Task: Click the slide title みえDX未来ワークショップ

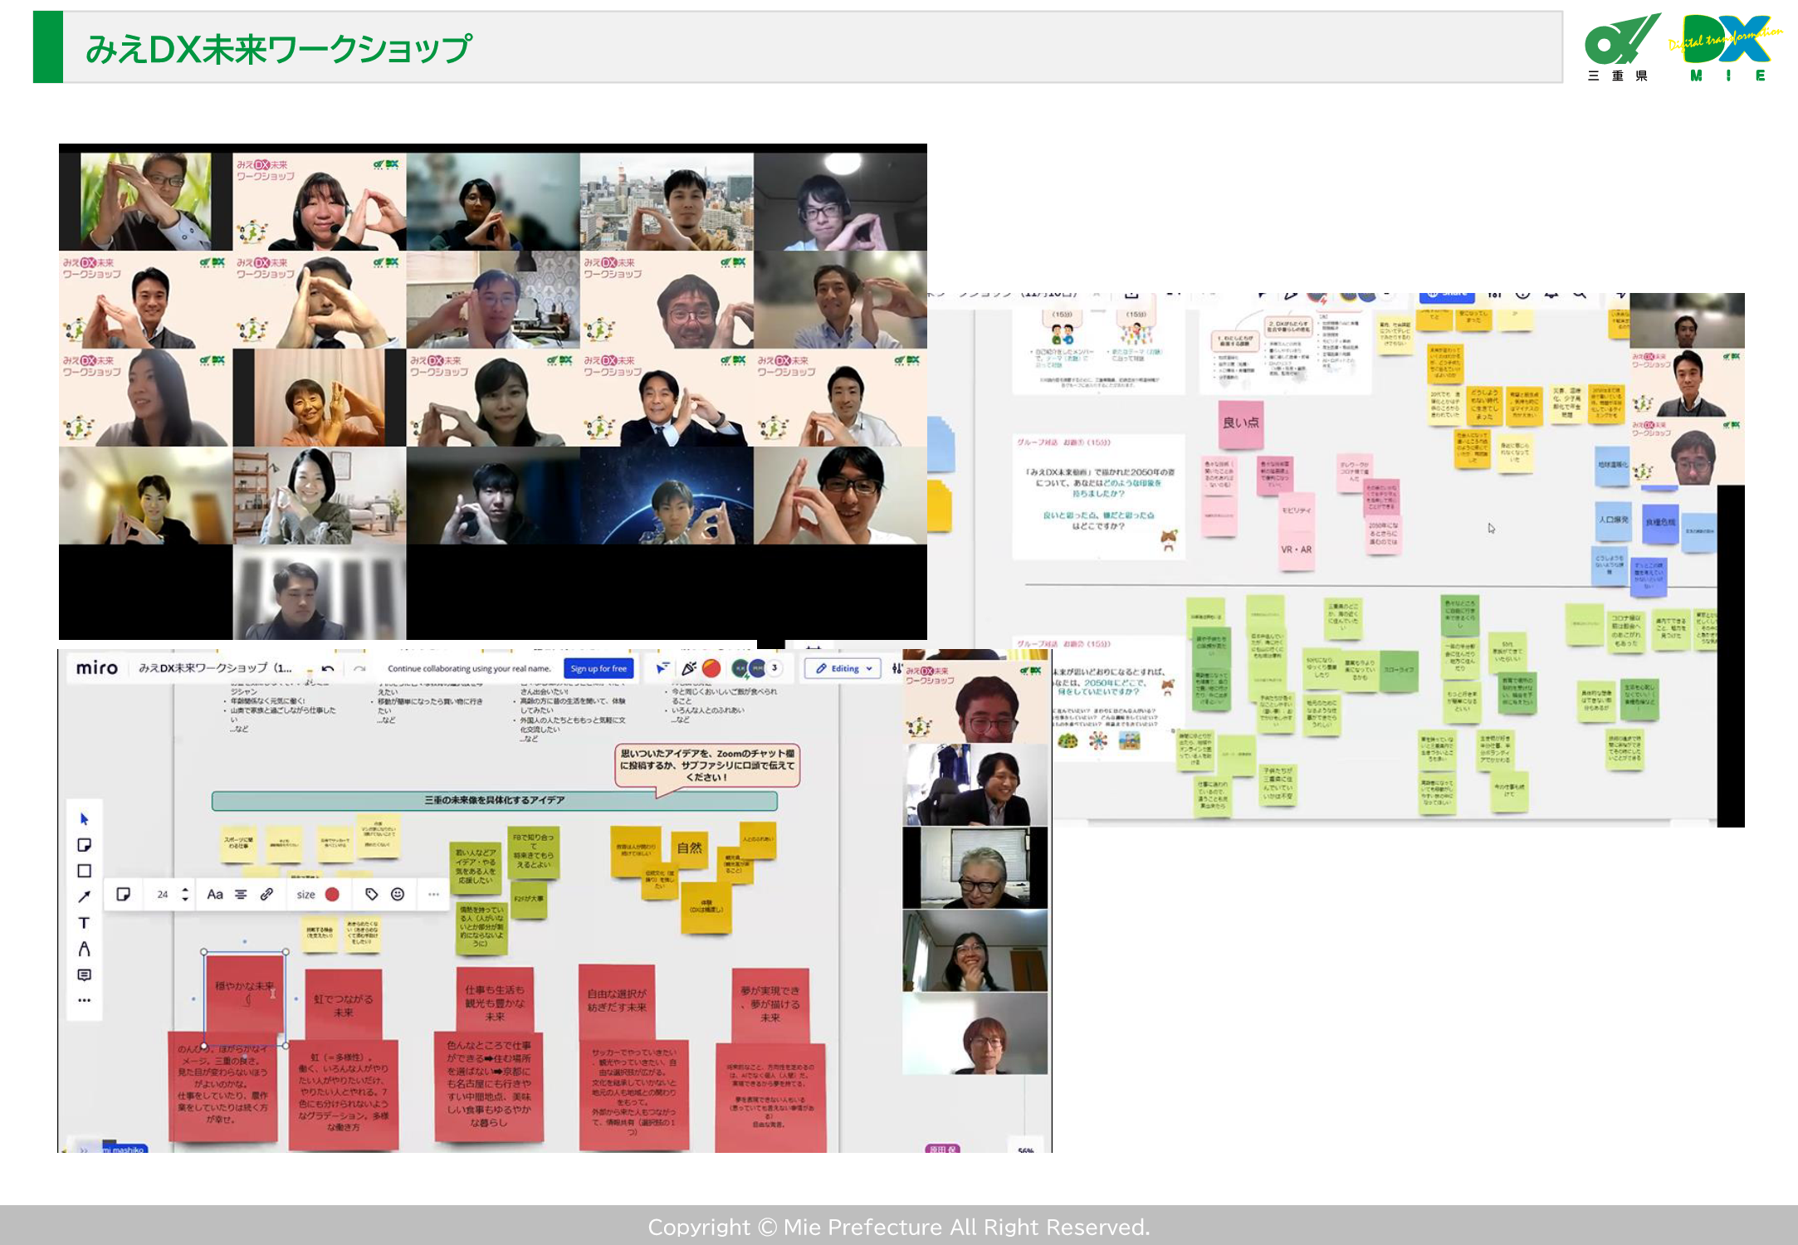Action: (x=279, y=49)
